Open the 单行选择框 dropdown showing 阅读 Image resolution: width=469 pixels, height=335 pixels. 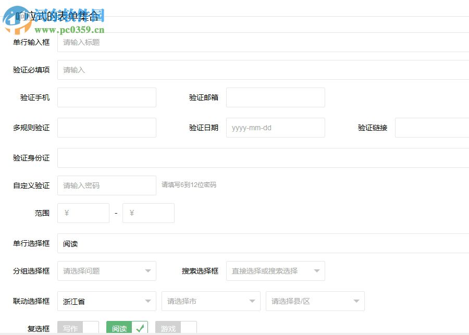coord(263,243)
